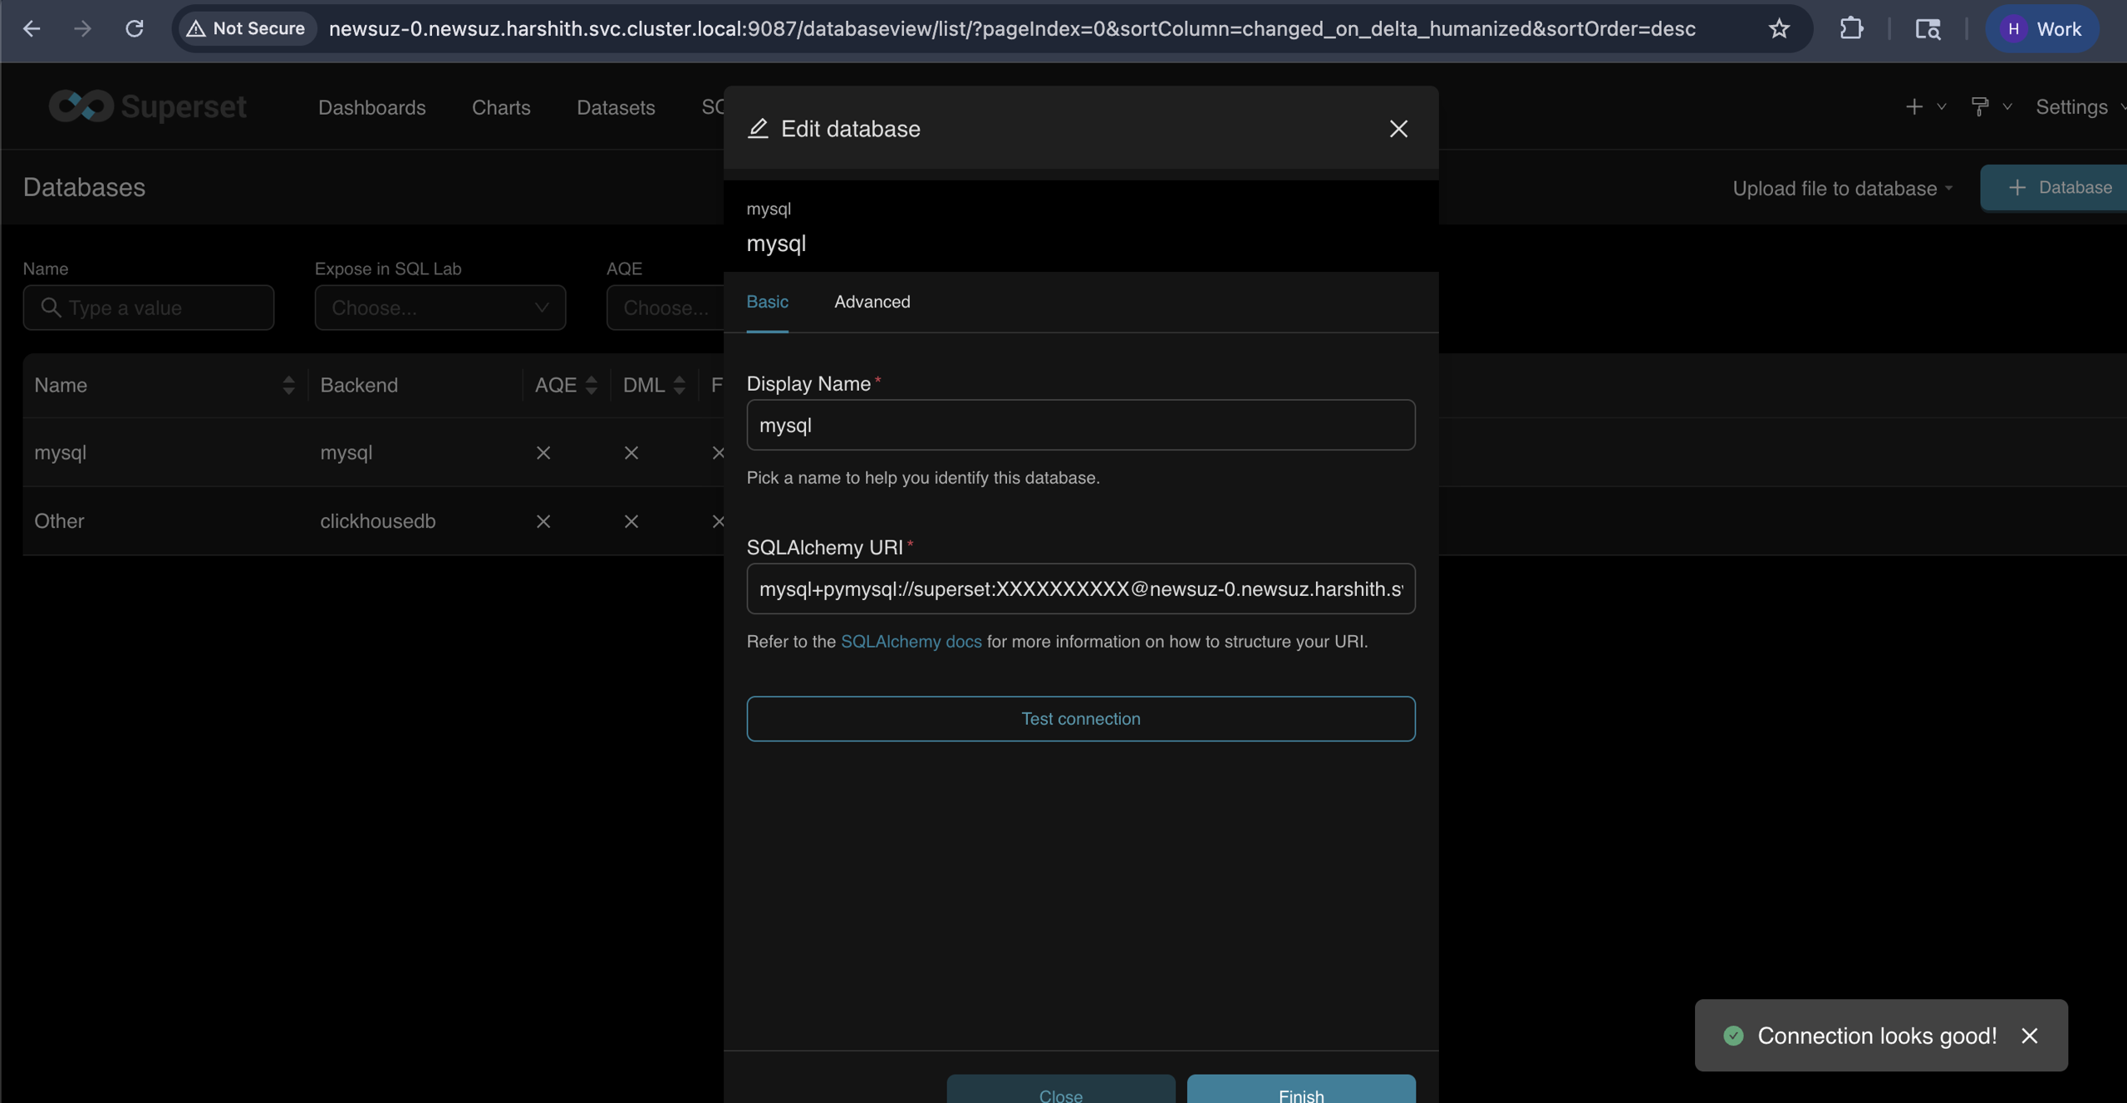The image size is (2127, 1103).
Task: Open the Datasets menu item
Action: click(616, 107)
